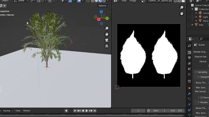Viewport: 209px width, 117px height.
Task: Expand the Denoise subpanel arrow
Action: pyautogui.click(x=199, y=97)
